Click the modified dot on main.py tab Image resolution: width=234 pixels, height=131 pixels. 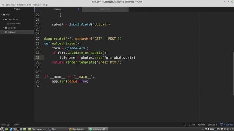click(x=79, y=9)
